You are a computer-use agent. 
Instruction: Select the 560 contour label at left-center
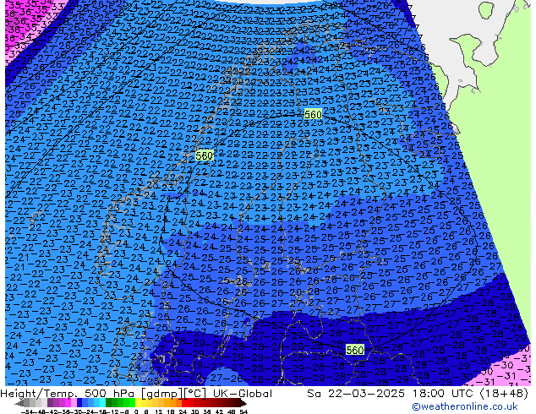click(x=204, y=155)
